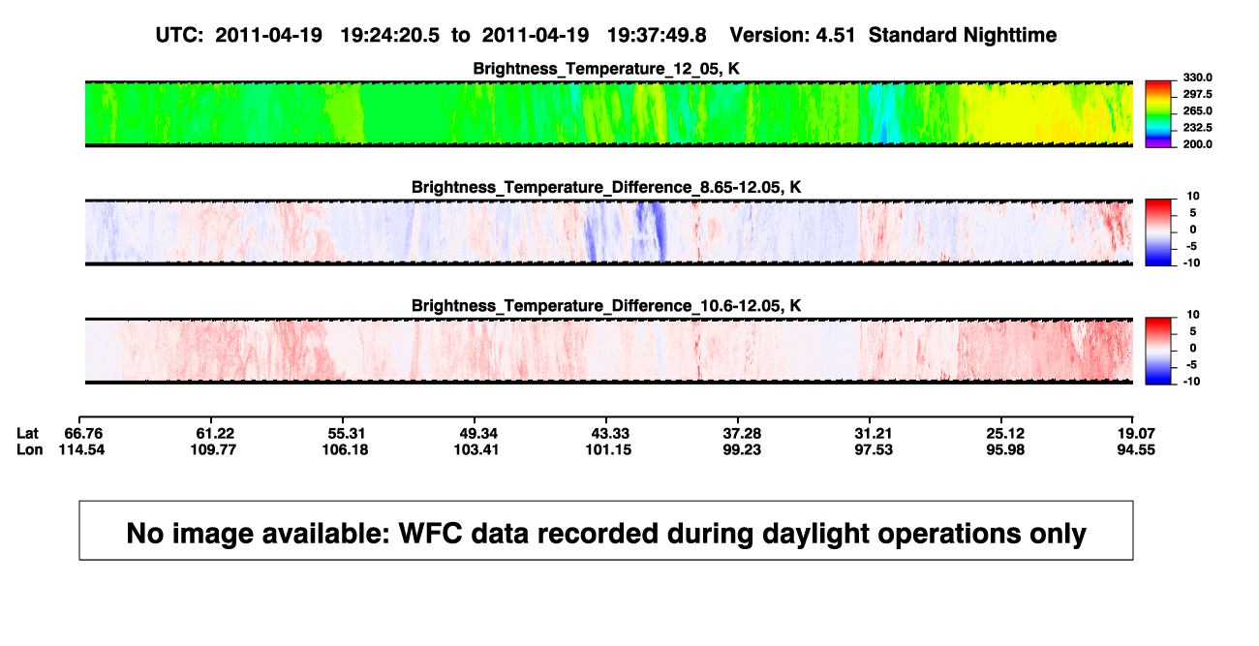
Task: Click the 'Lon' axis label
Action: pyautogui.click(x=29, y=449)
